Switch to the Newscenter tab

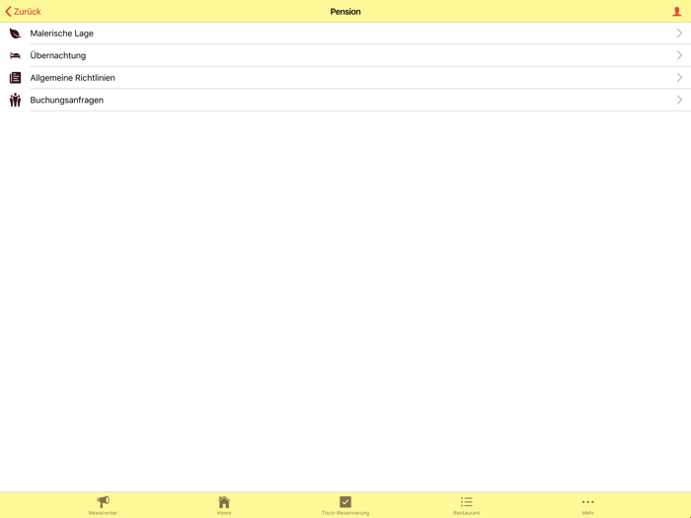(x=103, y=505)
